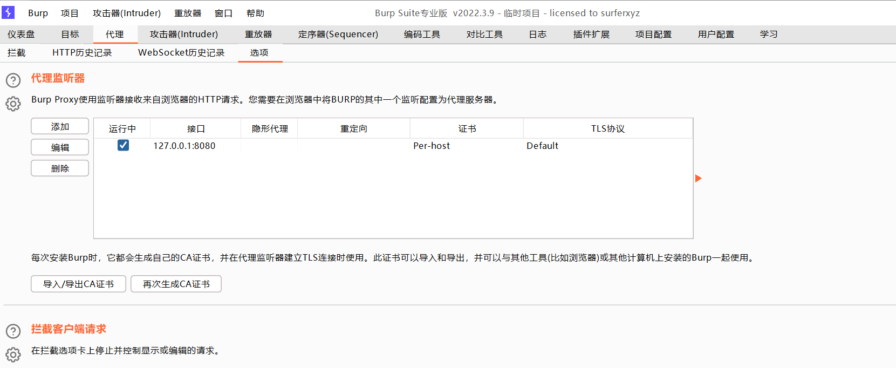Image resolution: width=896 pixels, height=368 pixels.
Task: Click the 删除 button
Action: (60, 168)
